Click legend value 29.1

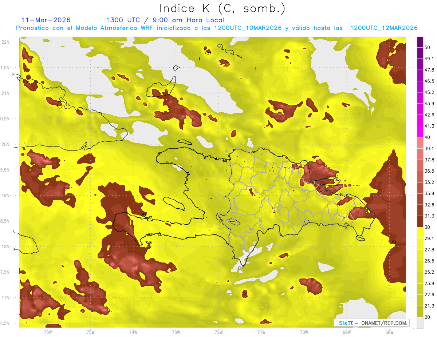[x=429, y=238]
